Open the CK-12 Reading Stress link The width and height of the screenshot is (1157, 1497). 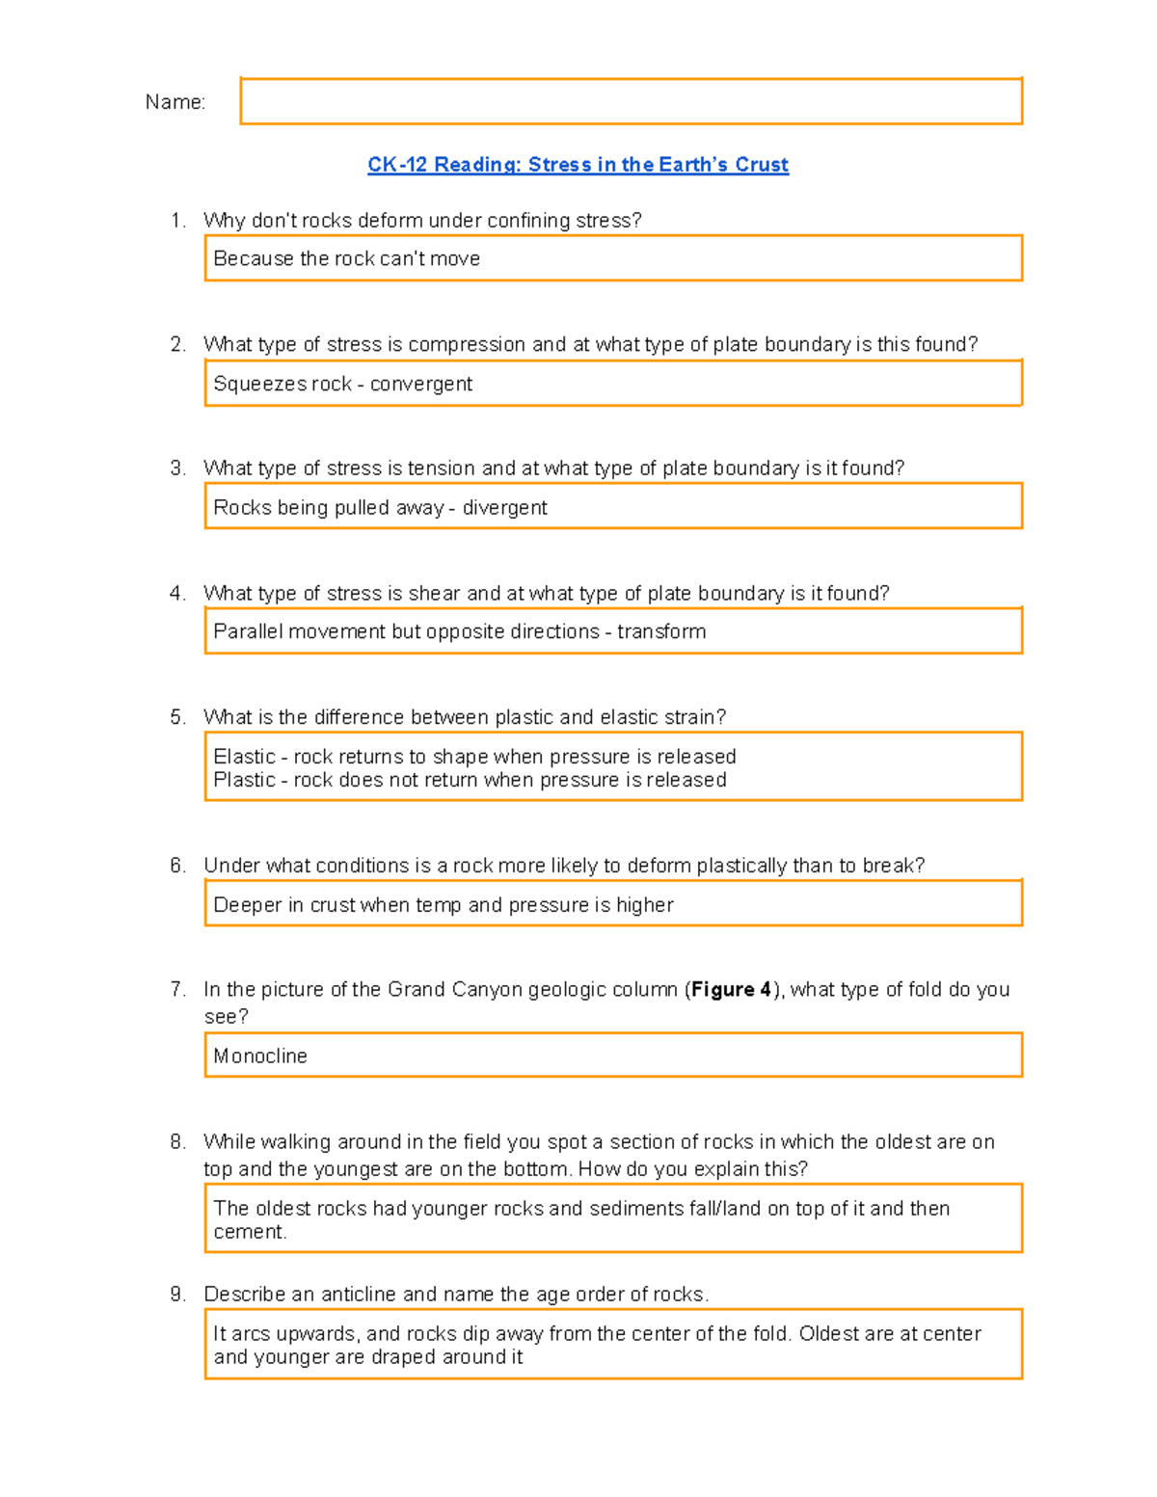pyautogui.click(x=578, y=165)
